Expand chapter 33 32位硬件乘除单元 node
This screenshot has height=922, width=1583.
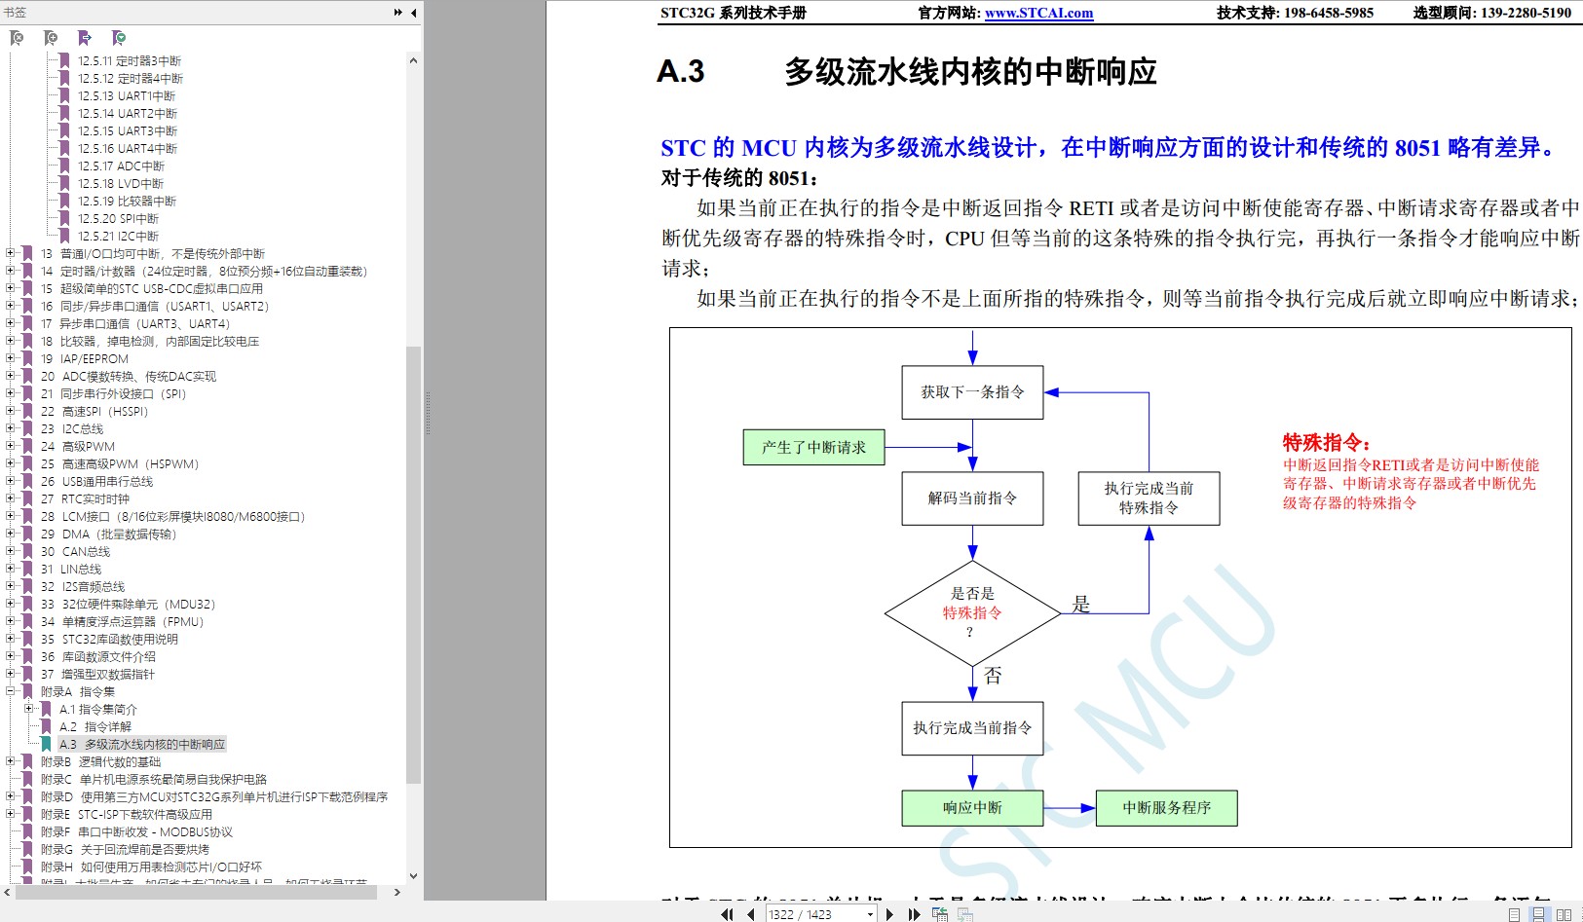(x=11, y=605)
